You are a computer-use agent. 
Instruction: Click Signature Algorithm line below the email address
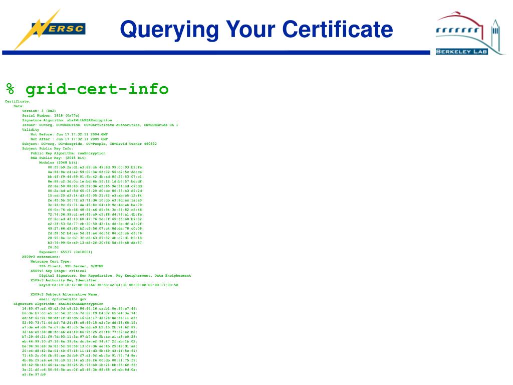tap(59, 304)
